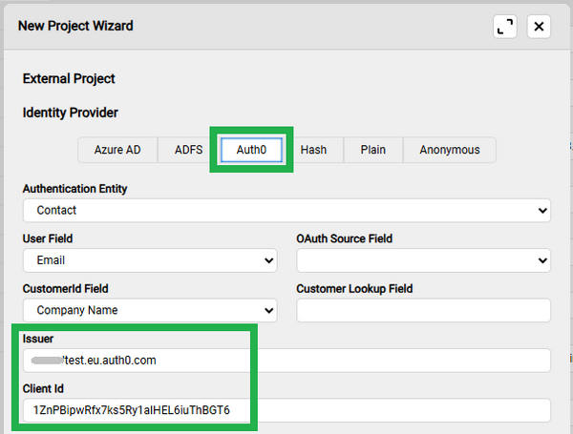
Task: Click the Issuer field label
Action: click(x=40, y=339)
